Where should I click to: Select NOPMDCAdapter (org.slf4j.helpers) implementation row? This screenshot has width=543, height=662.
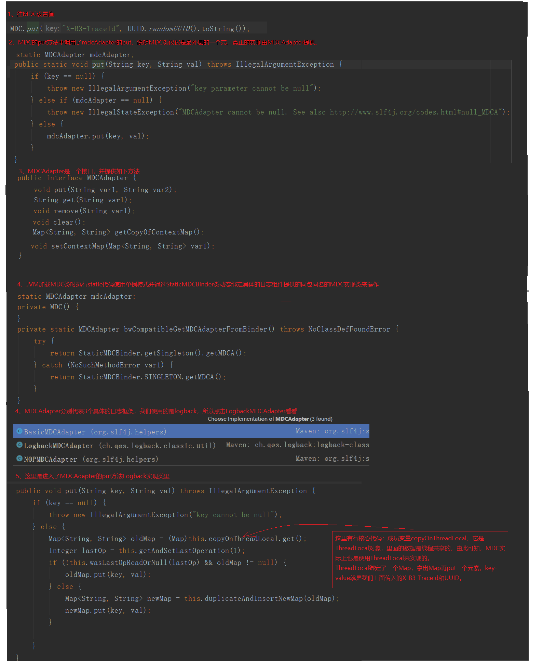[x=191, y=459]
